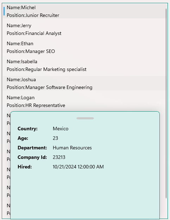Grab the bottom sheet drag handle
This screenshot has height=220, width=170.
click(85, 118)
